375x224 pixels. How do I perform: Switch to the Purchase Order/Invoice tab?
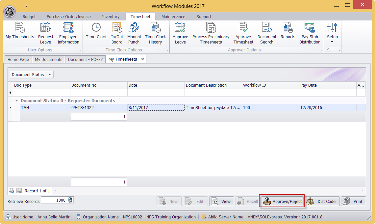point(68,17)
